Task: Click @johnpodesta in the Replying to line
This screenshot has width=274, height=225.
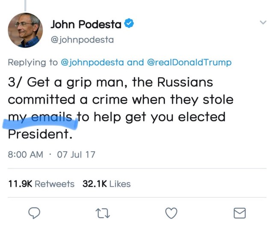Action: click(93, 62)
